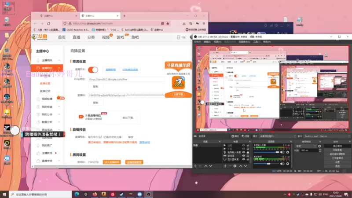Move the selected source down in OBS
Viewport: 352px width, 198px height.
tap(246, 166)
